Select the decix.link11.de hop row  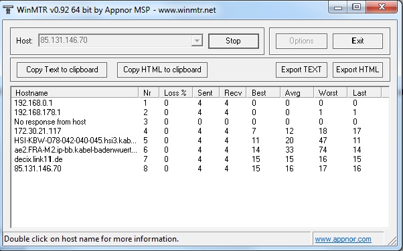pos(199,159)
